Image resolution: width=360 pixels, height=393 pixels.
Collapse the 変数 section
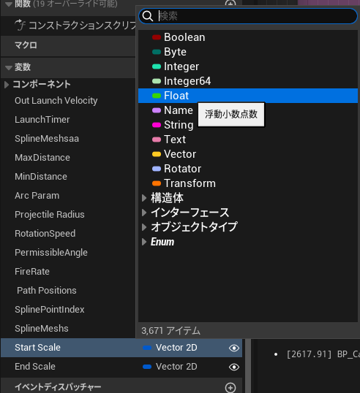tap(9, 68)
